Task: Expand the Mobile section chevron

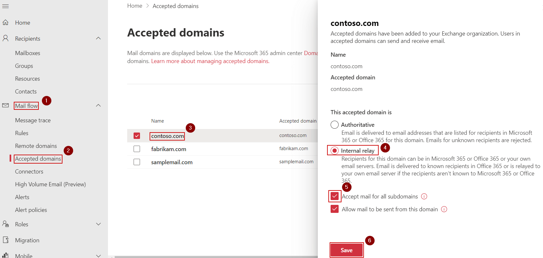Action: [99, 255]
